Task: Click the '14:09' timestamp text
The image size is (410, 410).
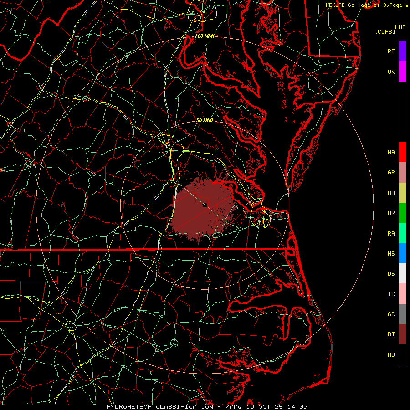Action: tap(297, 407)
